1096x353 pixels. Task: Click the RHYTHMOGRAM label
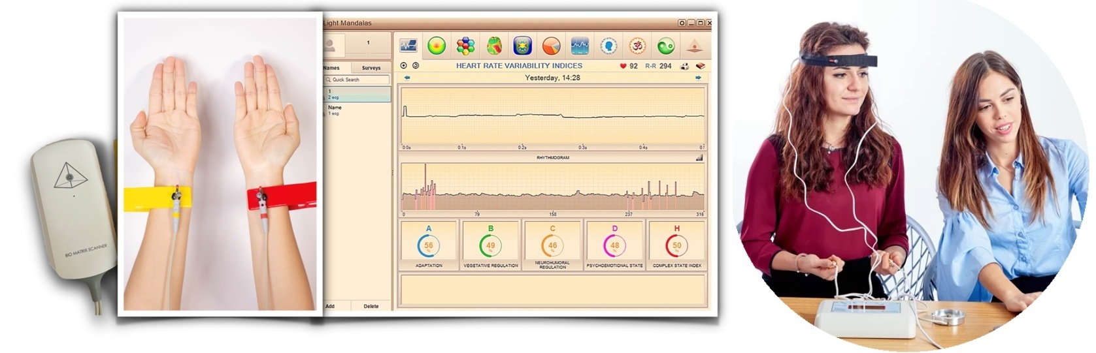(x=553, y=158)
